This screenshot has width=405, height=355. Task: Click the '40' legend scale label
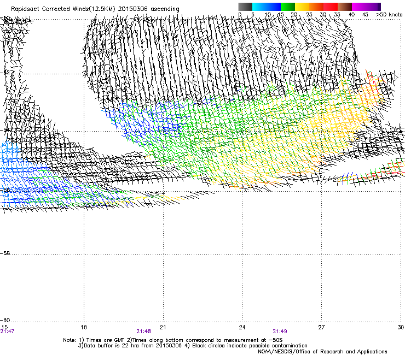[351, 15]
